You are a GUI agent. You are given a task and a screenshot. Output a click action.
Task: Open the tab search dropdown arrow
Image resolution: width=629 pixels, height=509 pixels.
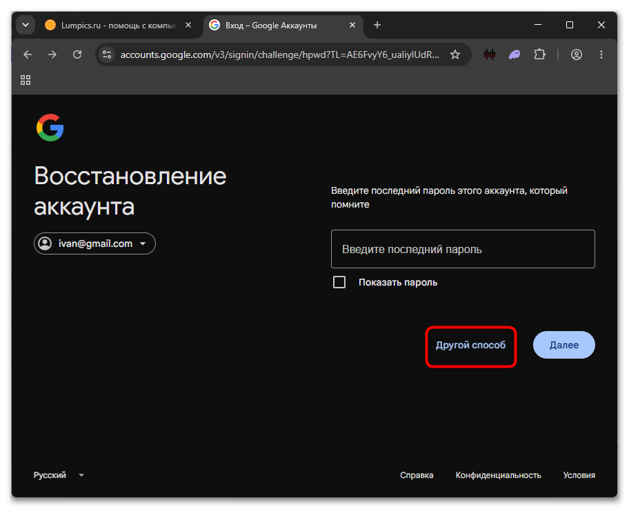26,25
